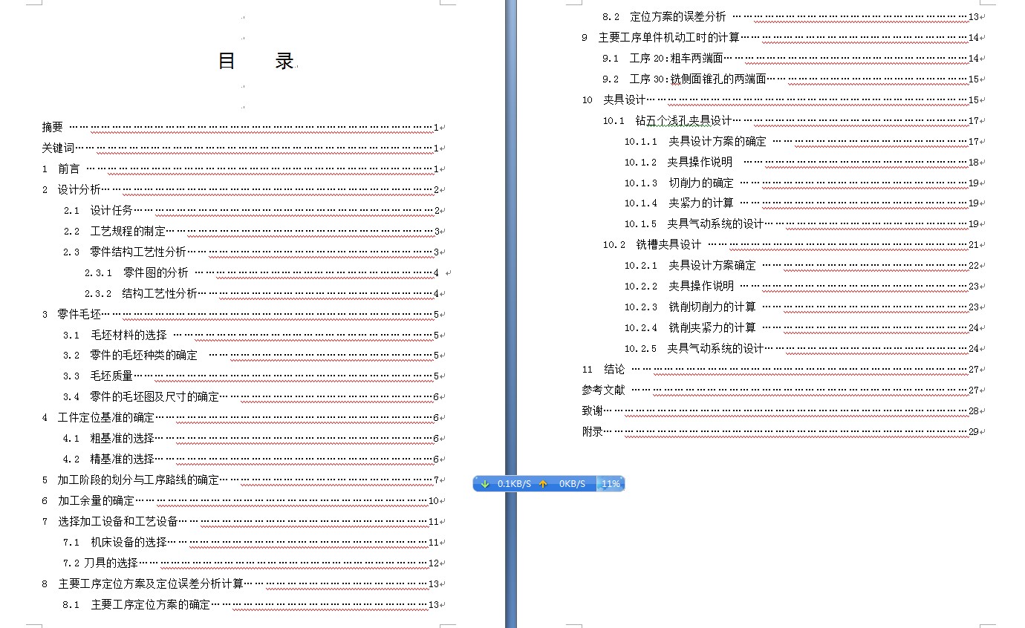Open entry 5 加工阶段的划分与工序路线的确定
Viewport: 1025px width, 628px height.
(241, 480)
